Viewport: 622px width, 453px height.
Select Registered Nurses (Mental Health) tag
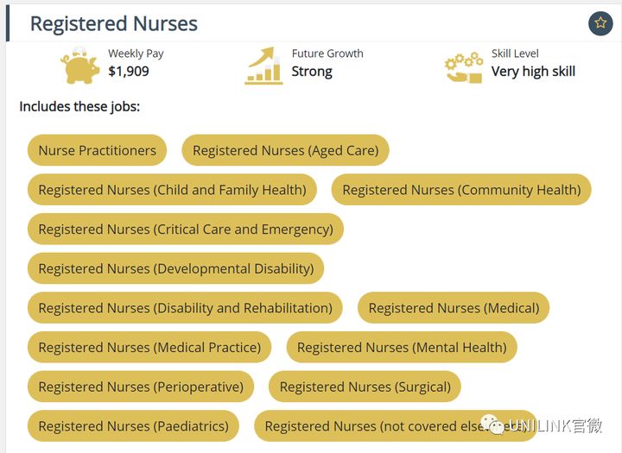tap(402, 347)
